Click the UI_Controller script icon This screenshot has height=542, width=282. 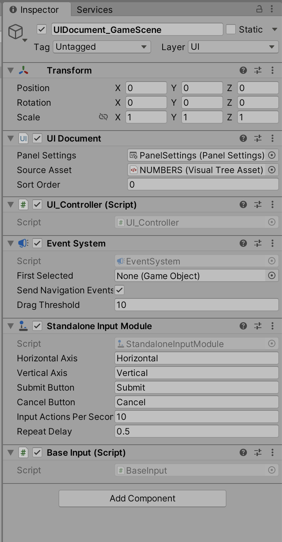pos(23,204)
